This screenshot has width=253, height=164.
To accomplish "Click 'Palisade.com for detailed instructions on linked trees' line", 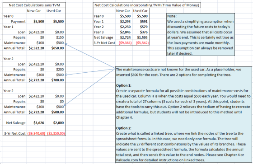I will pos(160,160).
